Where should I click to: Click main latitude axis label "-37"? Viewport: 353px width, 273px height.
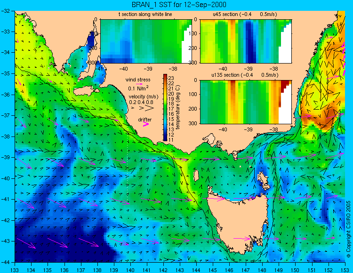(5, 115)
